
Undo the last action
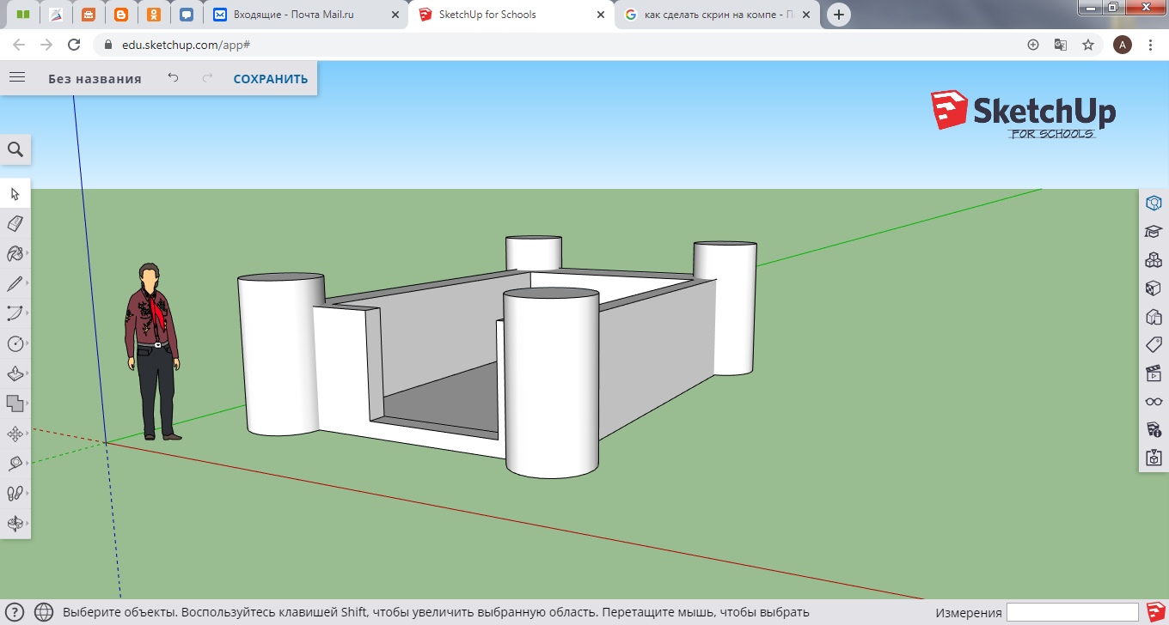(x=173, y=78)
